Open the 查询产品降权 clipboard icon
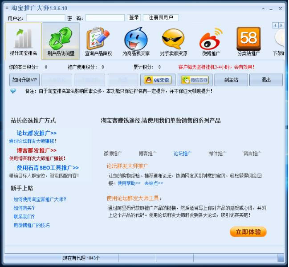 click(x=98, y=42)
